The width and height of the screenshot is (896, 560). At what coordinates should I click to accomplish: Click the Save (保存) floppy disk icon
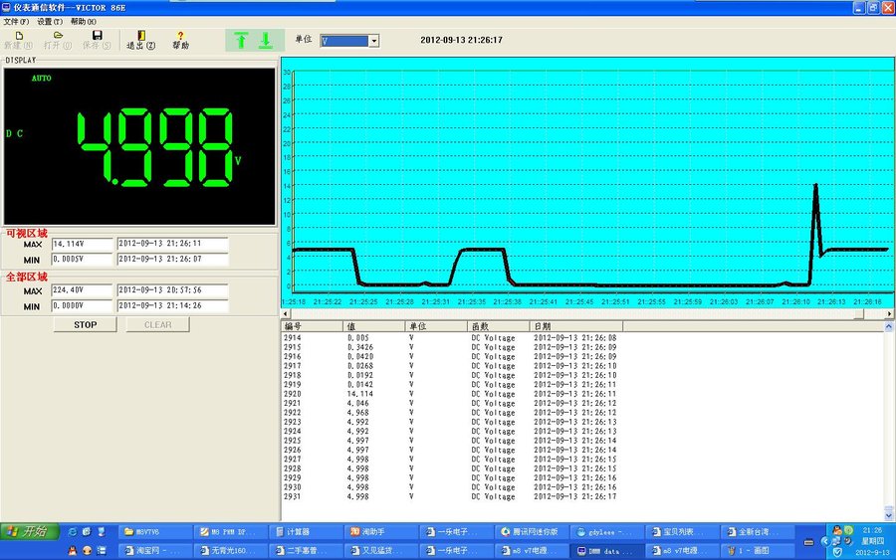[x=98, y=36]
